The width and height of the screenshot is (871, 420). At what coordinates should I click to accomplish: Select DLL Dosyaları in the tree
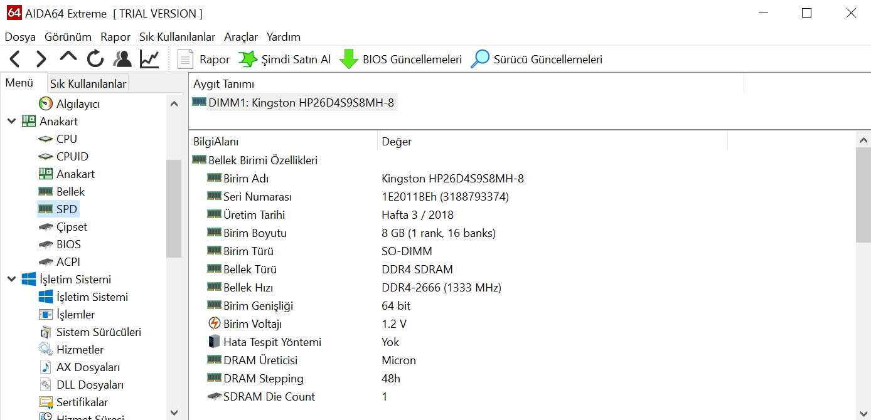pos(81,384)
